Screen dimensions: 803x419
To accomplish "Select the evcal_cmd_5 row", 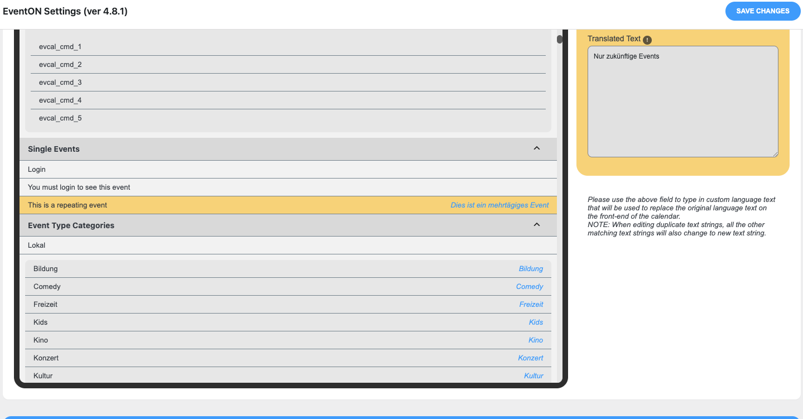I will pos(288,118).
